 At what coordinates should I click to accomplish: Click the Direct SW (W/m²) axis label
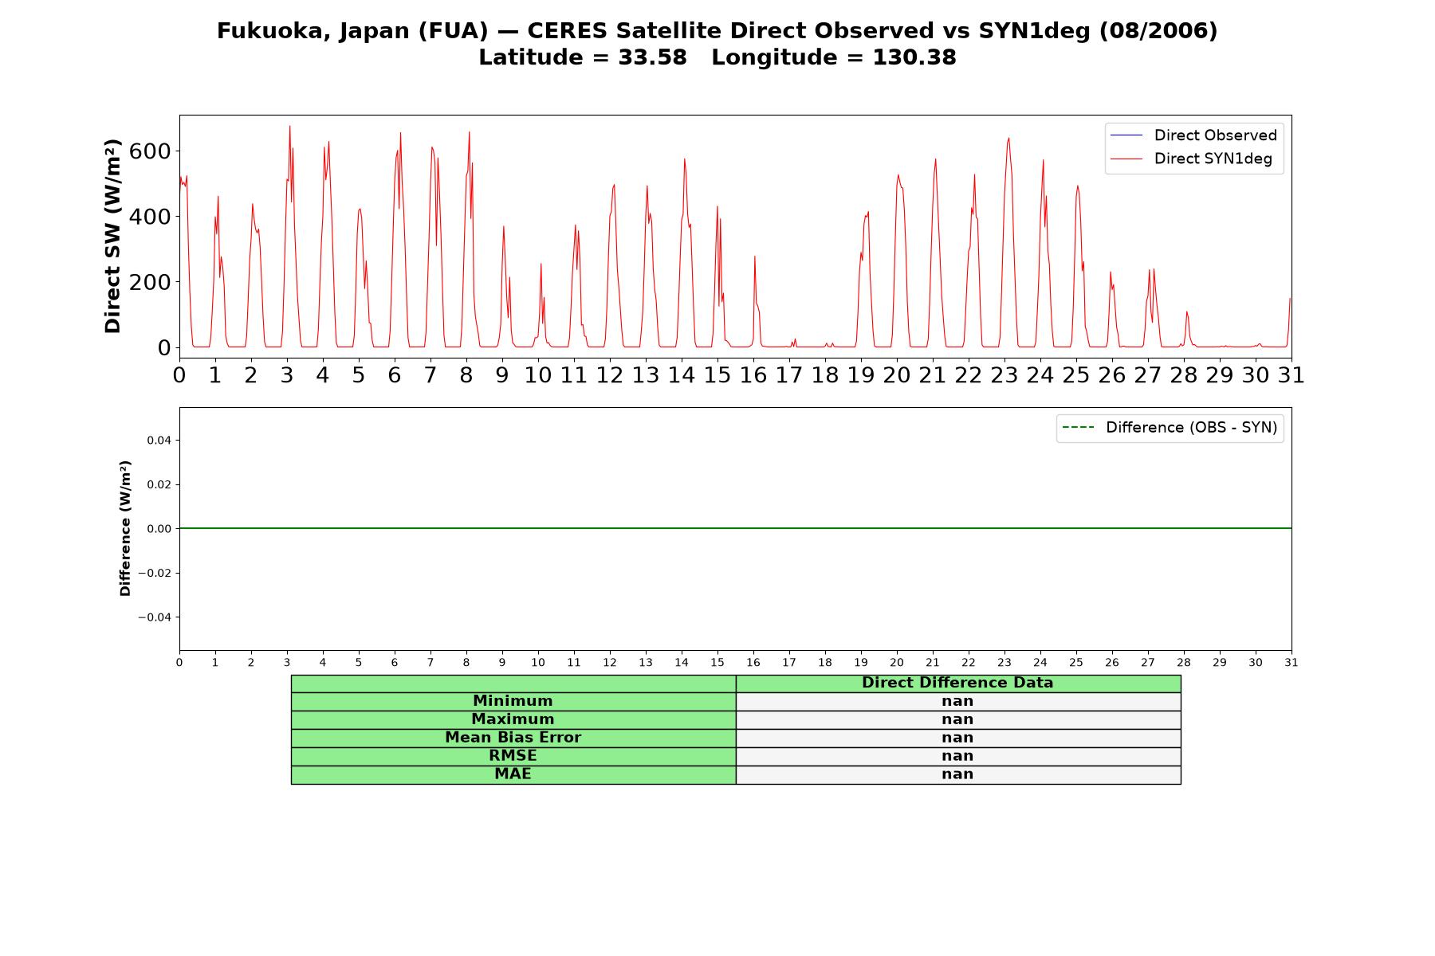pos(112,236)
